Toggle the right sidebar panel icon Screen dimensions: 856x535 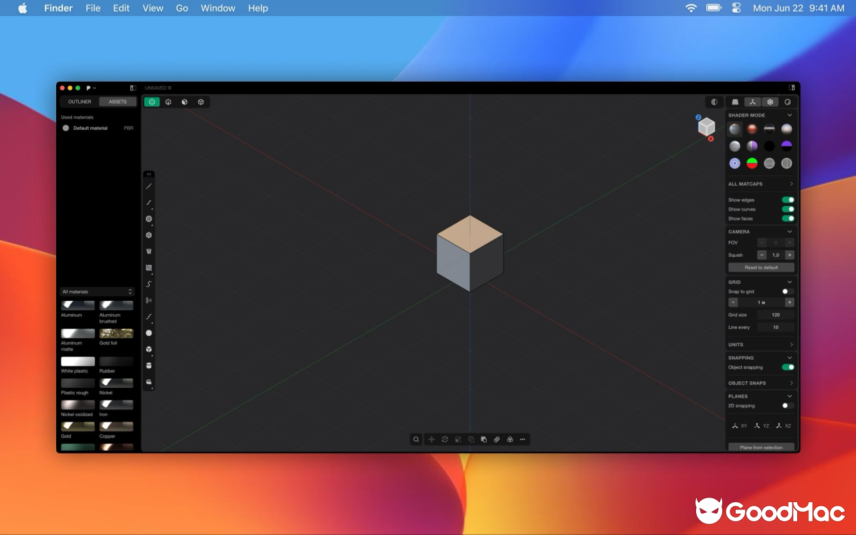tap(792, 88)
